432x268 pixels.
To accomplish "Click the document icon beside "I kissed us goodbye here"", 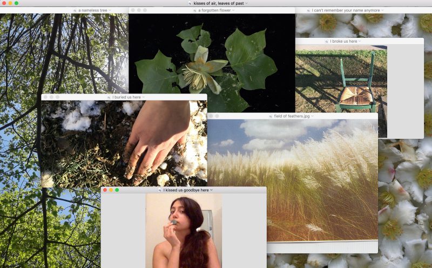I will point(160,190).
